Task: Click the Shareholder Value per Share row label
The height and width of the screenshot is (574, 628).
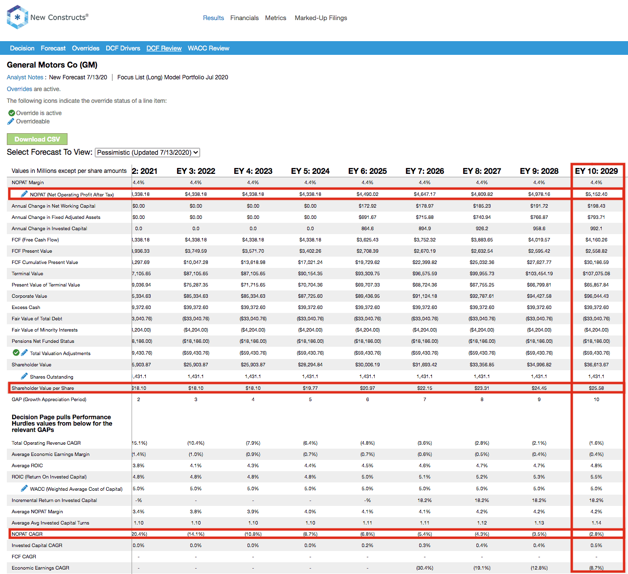Action: click(x=43, y=388)
